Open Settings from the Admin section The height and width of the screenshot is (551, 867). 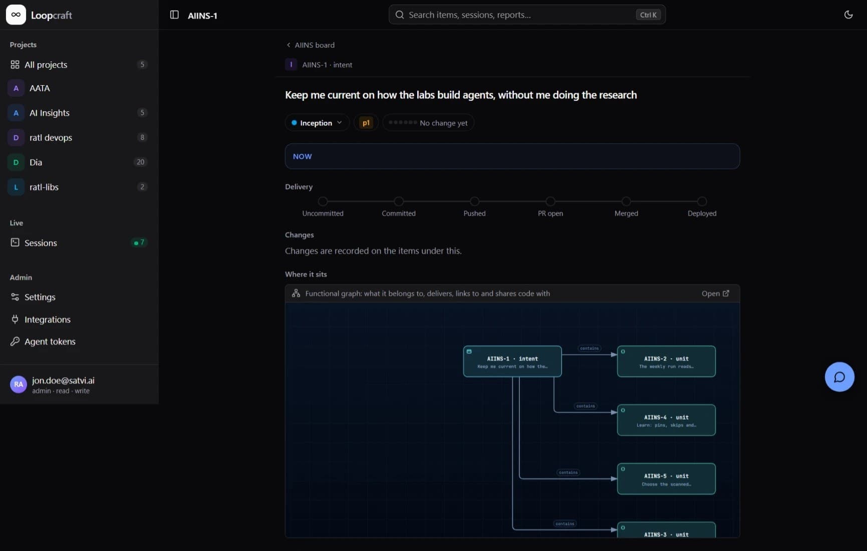point(79,297)
